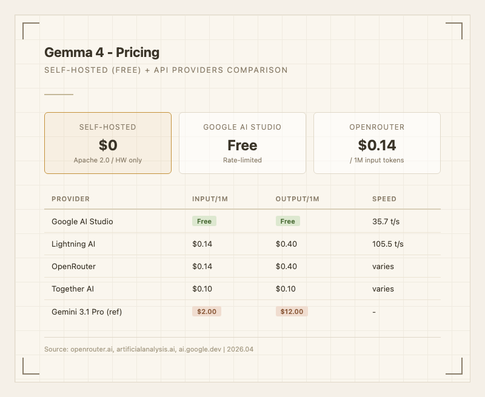Select the Self-Hosted $0 pricing card

click(108, 143)
